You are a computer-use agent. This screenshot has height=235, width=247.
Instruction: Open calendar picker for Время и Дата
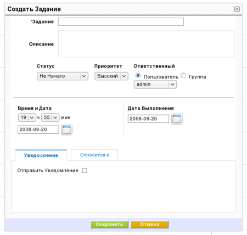tap(66, 129)
